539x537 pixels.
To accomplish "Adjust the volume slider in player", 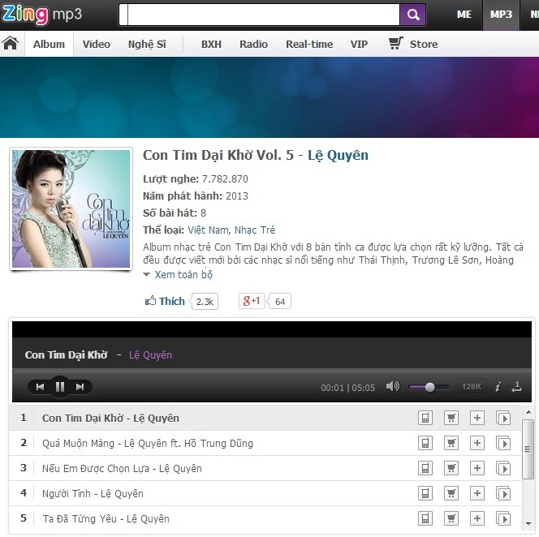I will click(429, 387).
